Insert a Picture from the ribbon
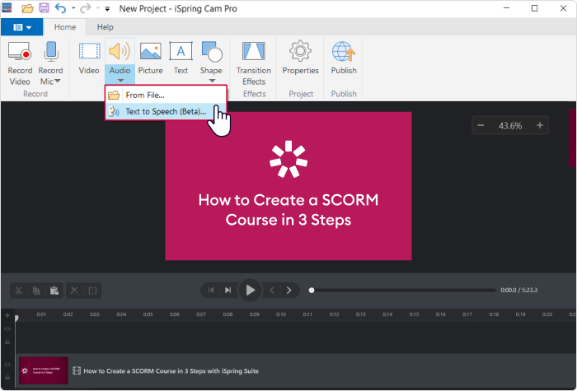Image resolution: width=577 pixels, height=391 pixels. pos(151,58)
